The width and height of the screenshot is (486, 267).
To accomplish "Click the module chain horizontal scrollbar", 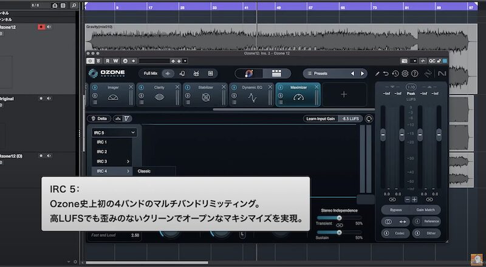I will point(293,109).
